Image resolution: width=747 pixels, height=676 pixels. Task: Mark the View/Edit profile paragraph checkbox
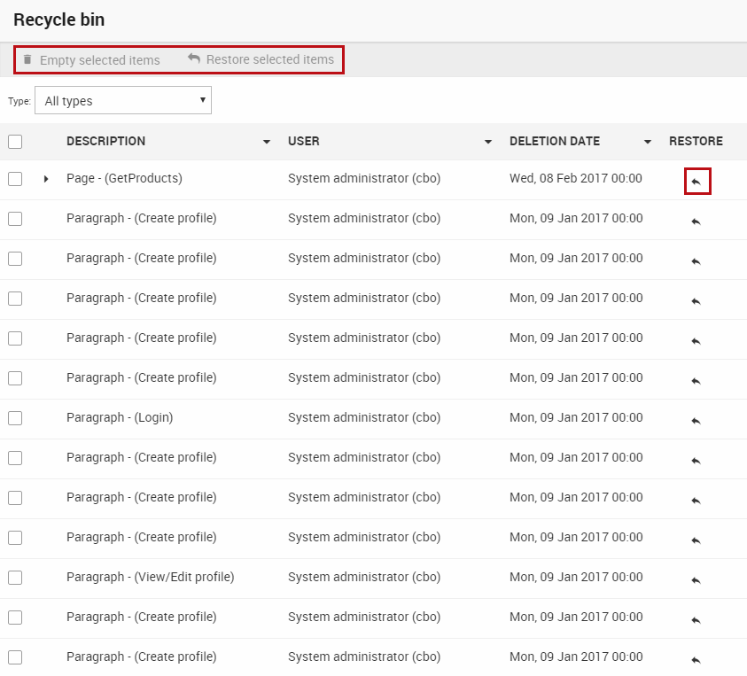coord(15,578)
